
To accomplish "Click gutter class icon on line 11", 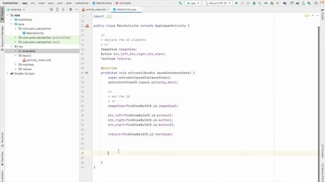I will tap(87, 26).
